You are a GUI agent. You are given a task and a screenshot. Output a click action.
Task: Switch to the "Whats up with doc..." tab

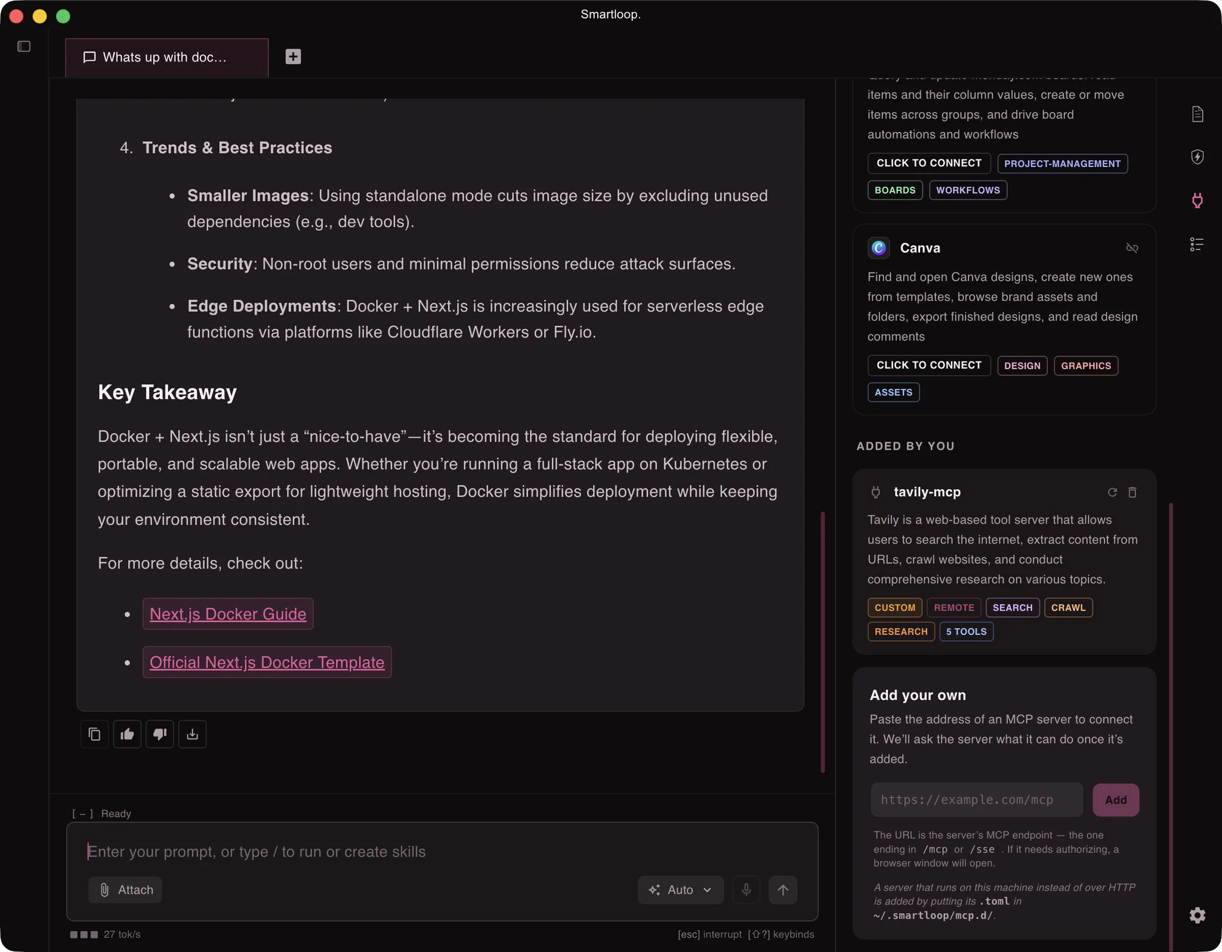tap(166, 57)
